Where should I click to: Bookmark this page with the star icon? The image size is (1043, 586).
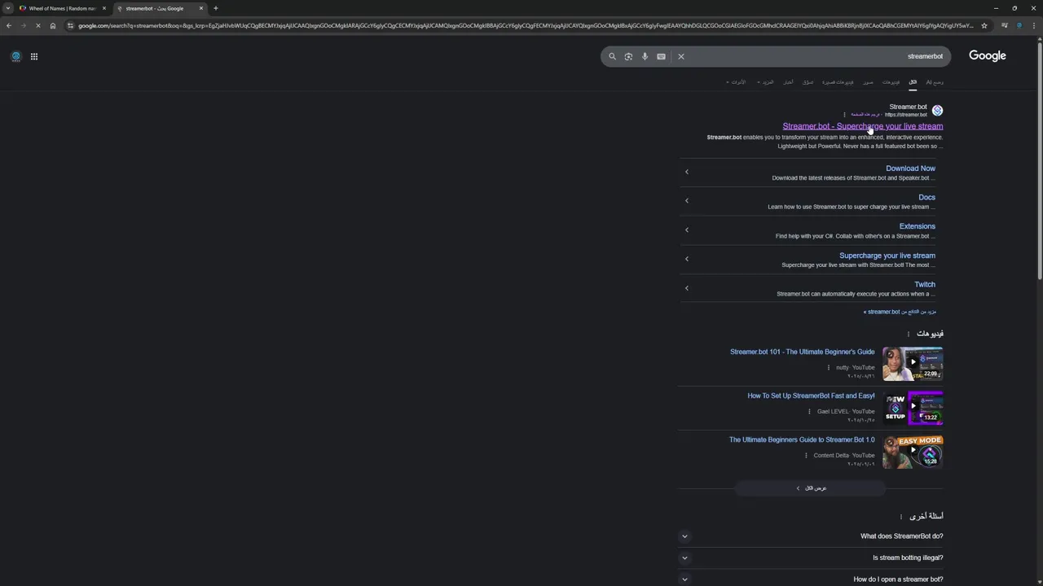[984, 25]
